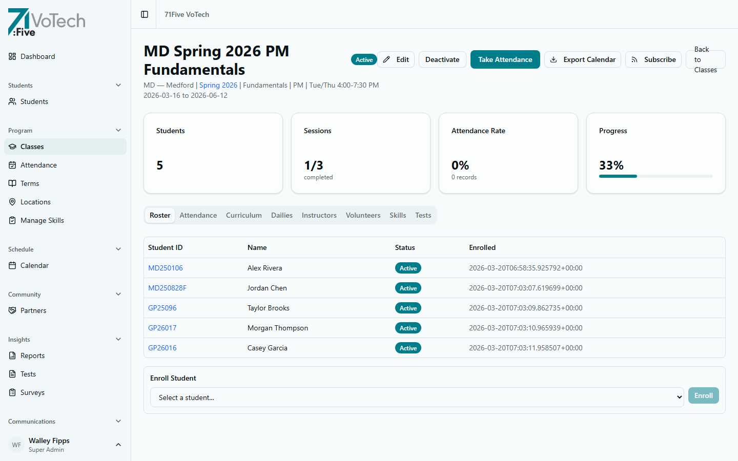
Task: Click the Active status badge next to Edit
Action: (364, 59)
